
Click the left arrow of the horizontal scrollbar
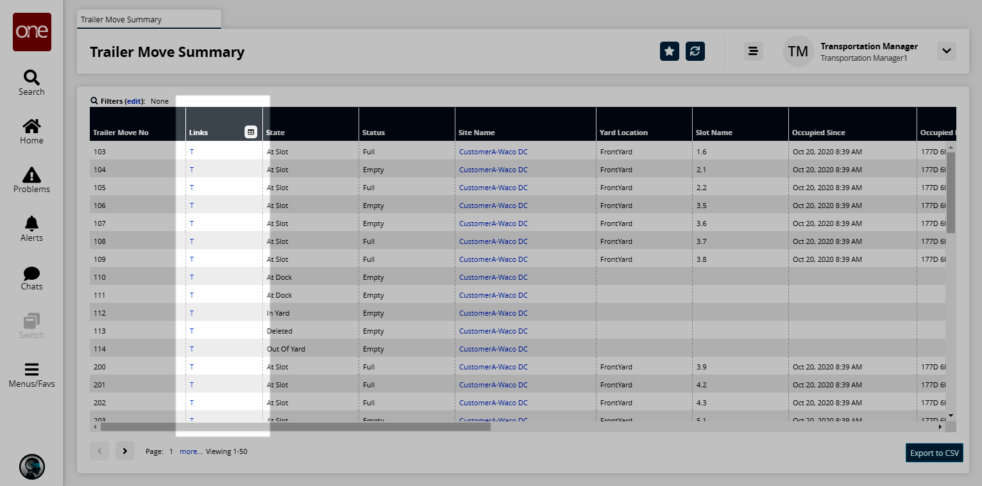(96, 426)
